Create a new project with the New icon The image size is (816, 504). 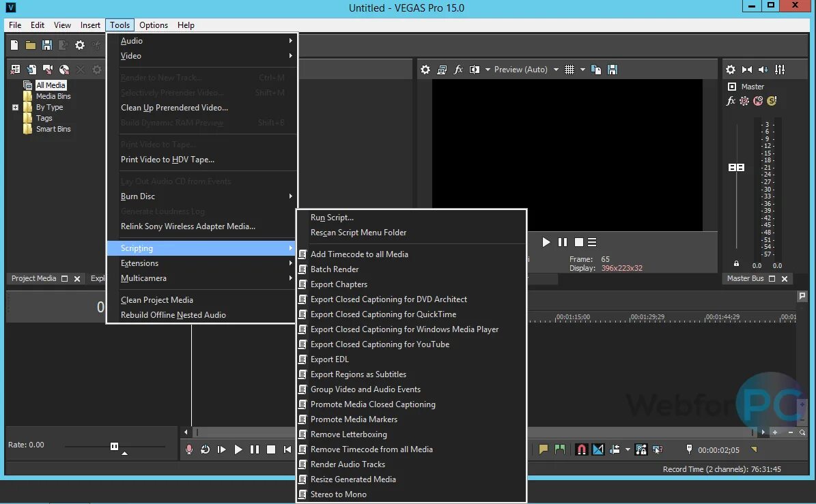(x=14, y=45)
